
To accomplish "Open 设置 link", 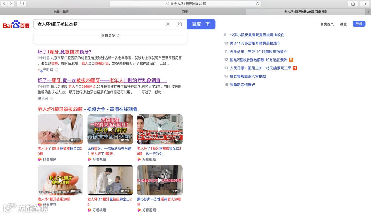I will 343,24.
